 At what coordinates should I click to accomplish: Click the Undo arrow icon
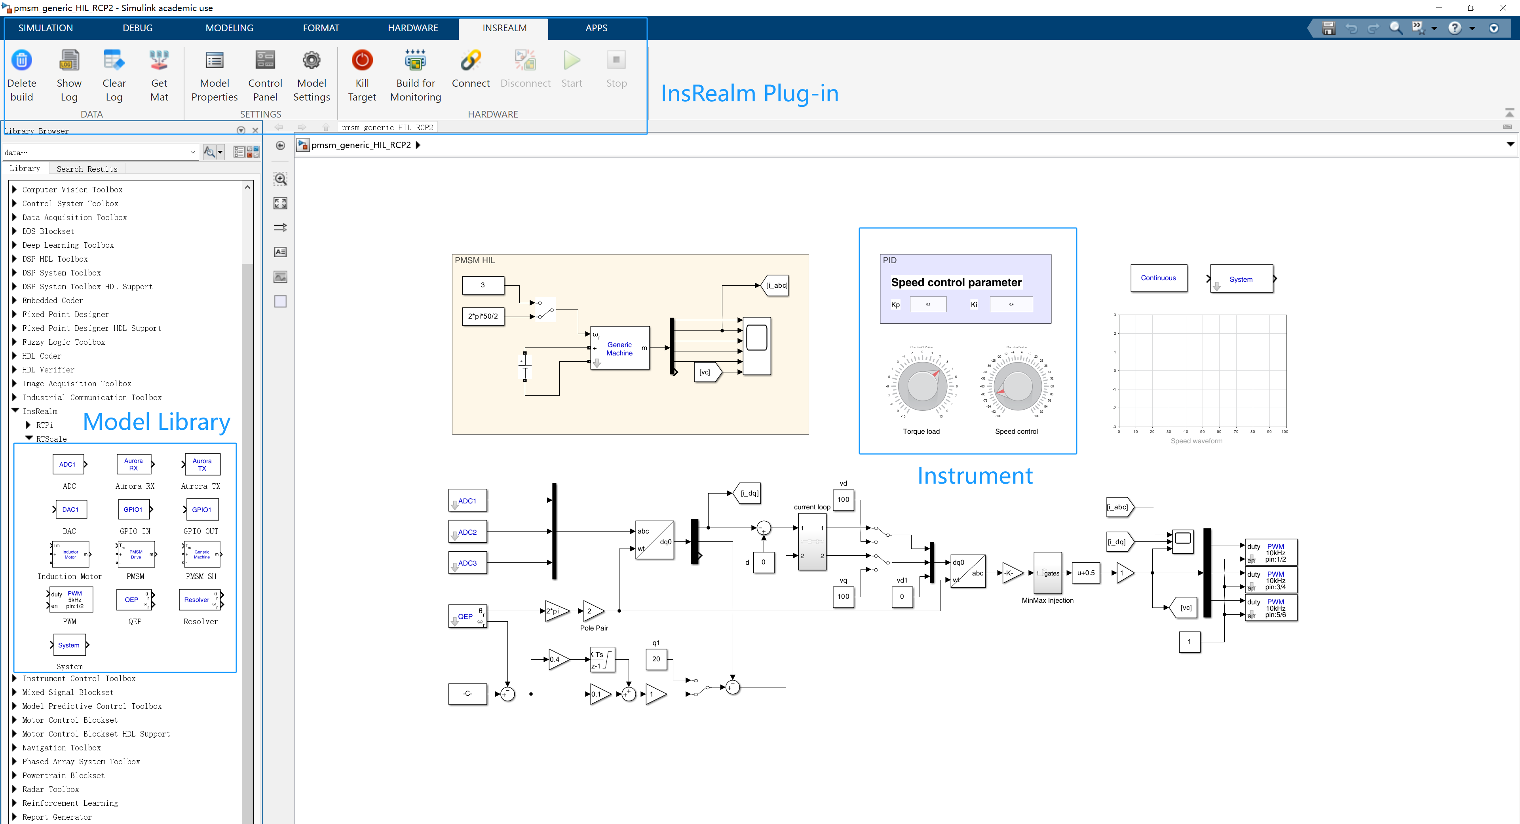coord(1351,28)
